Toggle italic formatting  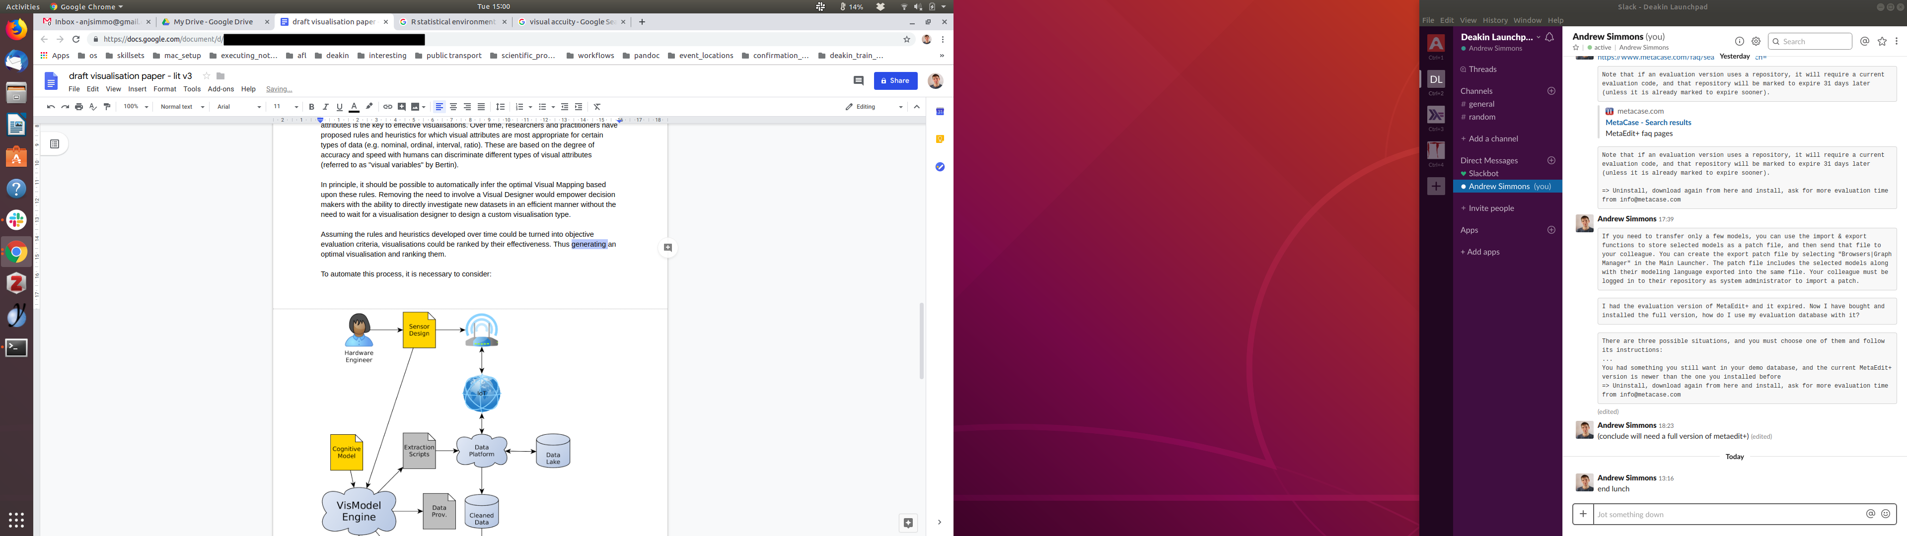tap(326, 107)
